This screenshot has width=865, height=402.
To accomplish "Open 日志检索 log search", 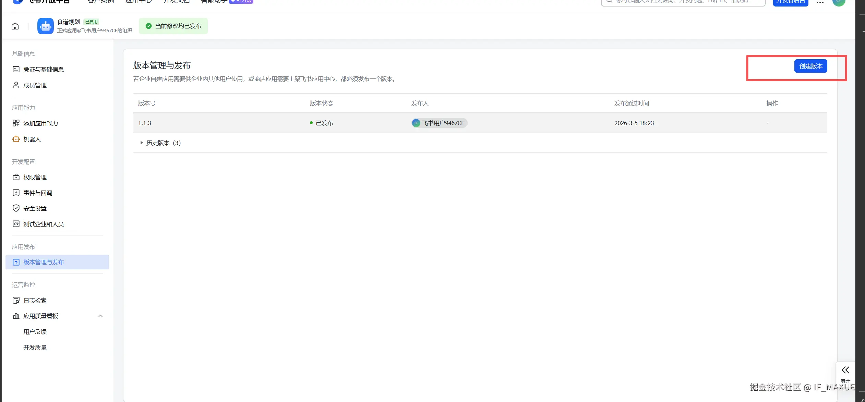I will click(x=35, y=301).
